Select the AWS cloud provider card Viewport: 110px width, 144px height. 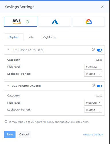21,22
